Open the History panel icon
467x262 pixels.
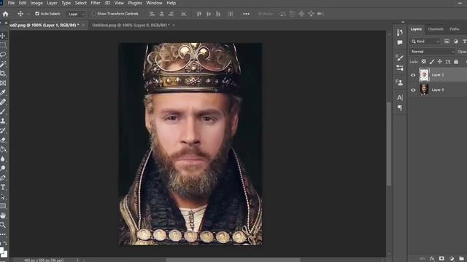pyautogui.click(x=400, y=32)
